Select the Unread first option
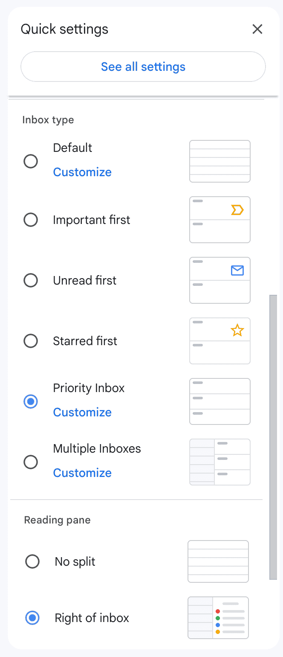The height and width of the screenshot is (657, 283). click(31, 280)
